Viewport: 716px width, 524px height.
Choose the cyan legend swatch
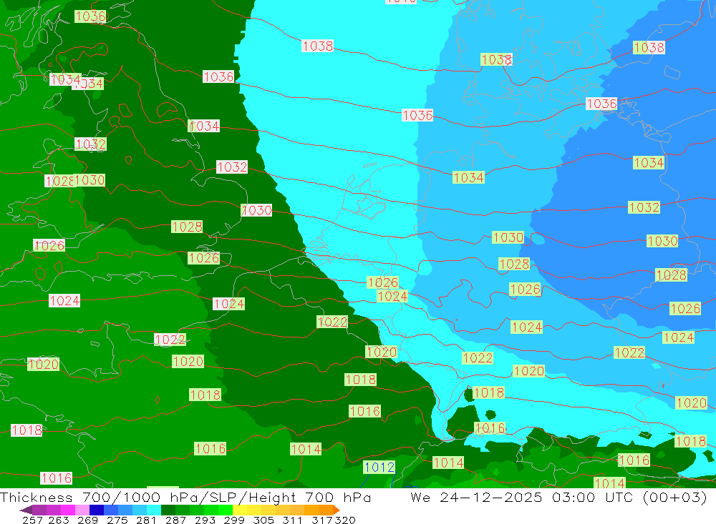click(154, 510)
